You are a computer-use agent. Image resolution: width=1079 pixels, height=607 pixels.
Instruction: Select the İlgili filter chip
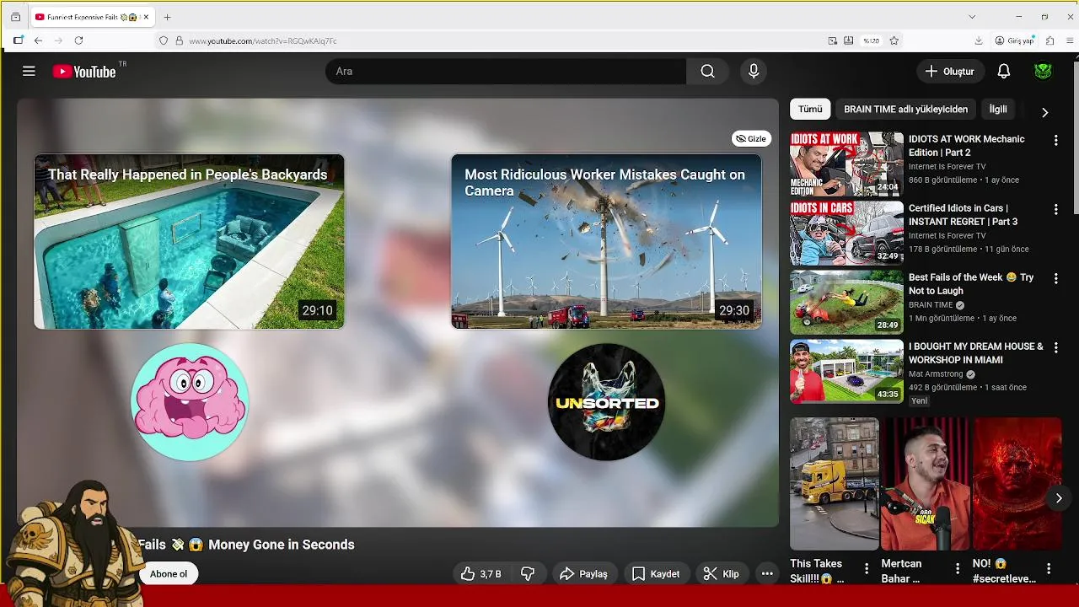[998, 110]
